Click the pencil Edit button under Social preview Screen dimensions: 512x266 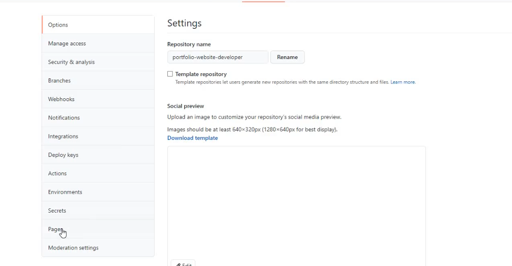click(183, 263)
